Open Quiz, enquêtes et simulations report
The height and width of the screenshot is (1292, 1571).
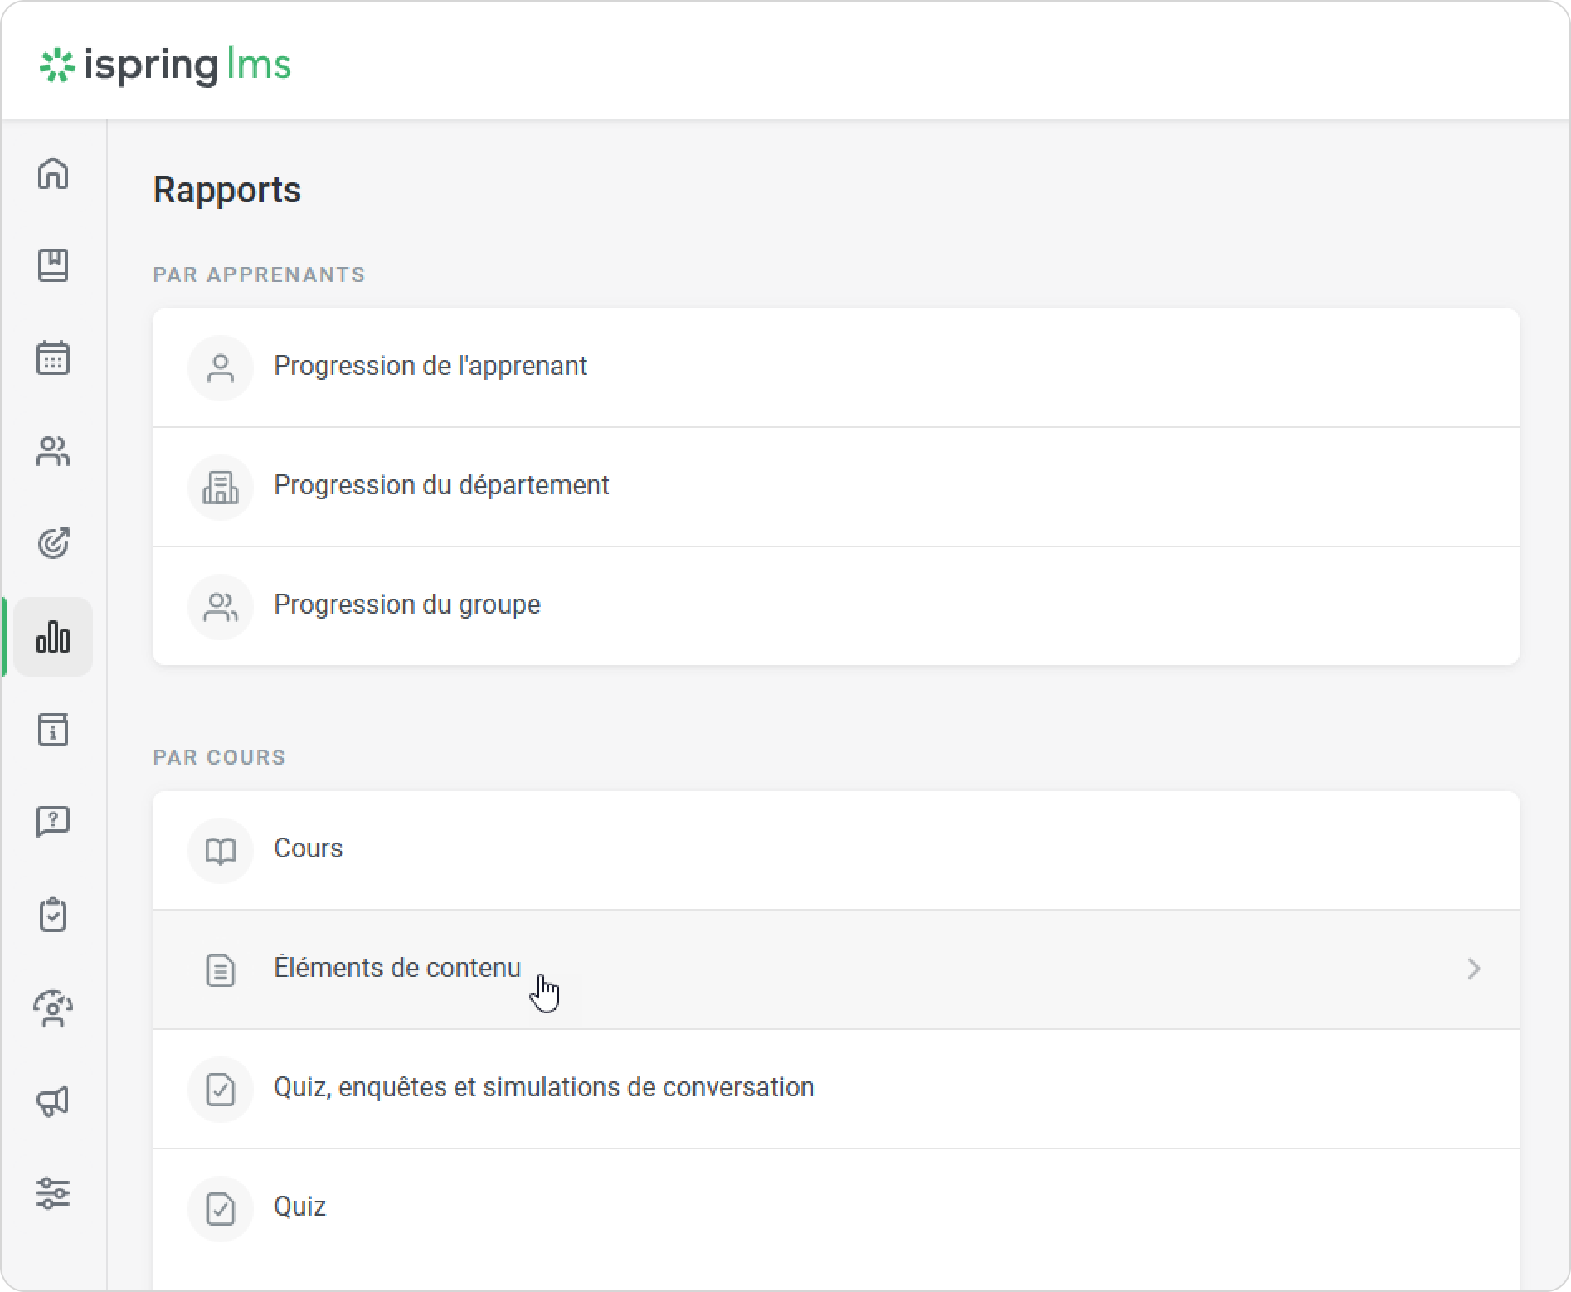(543, 1088)
